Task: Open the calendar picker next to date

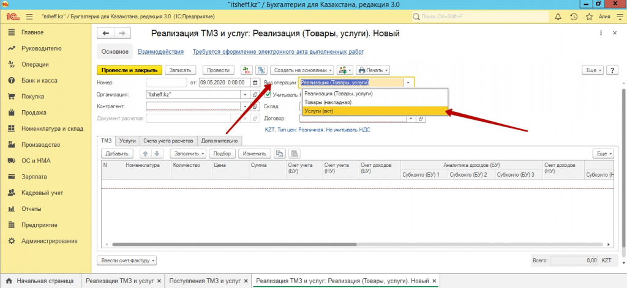Action: [x=255, y=83]
